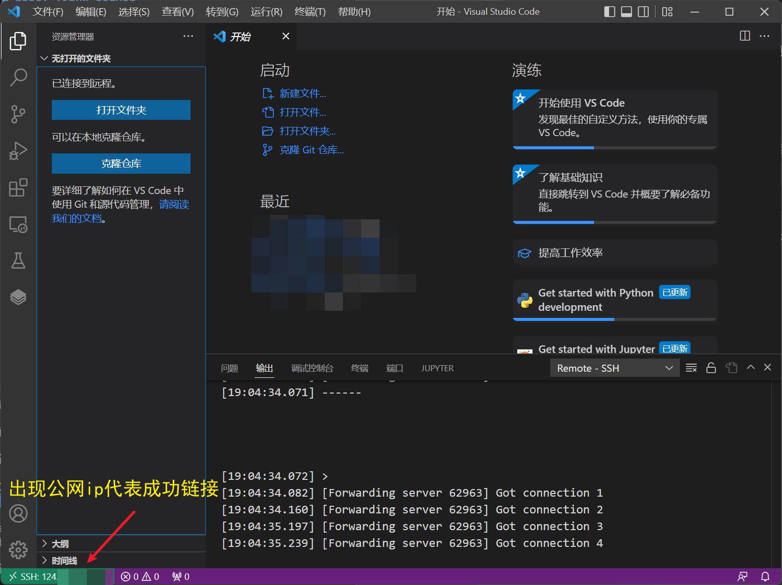The height and width of the screenshot is (585, 782).
Task: Open the 选择(S) menu
Action: pos(134,12)
